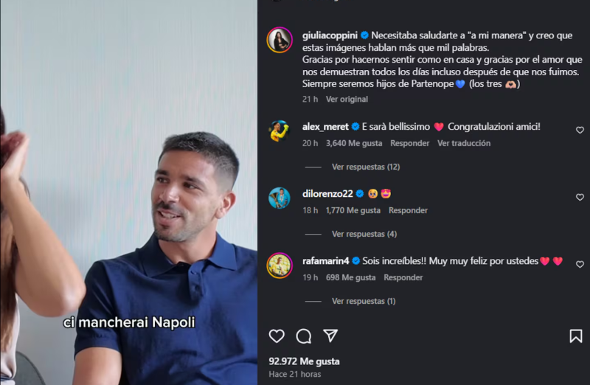Image resolution: width=590 pixels, height=385 pixels.
Task: Reply to rafamarin4's comment
Action: pos(403,277)
